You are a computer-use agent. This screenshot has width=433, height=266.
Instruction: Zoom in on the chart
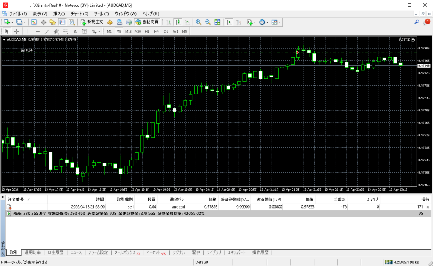coord(198,22)
